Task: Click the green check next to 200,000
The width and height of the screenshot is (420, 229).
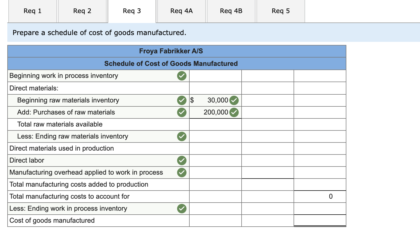Action: (234, 112)
